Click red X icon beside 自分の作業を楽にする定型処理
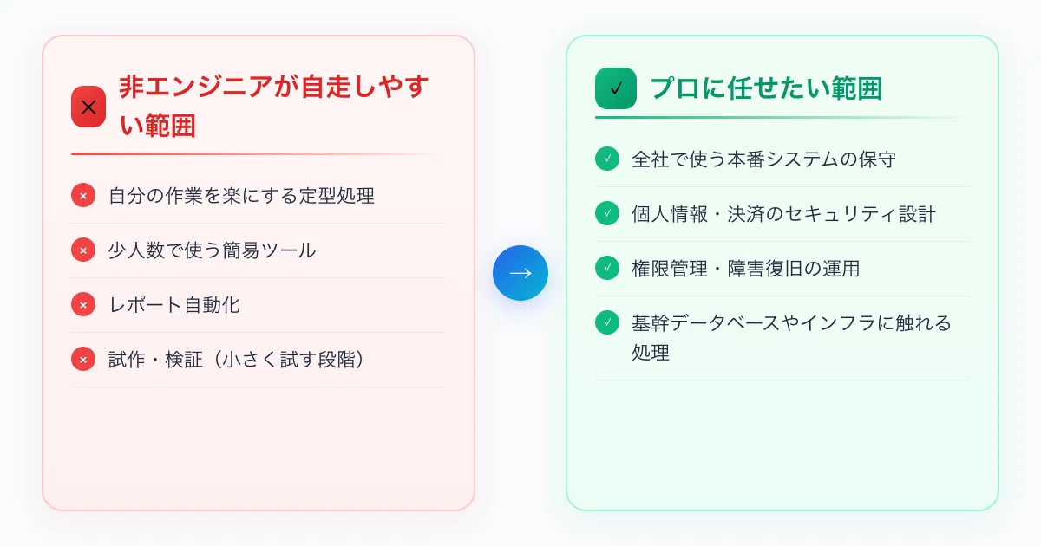Image resolution: width=1041 pixels, height=546 pixels. tap(83, 196)
